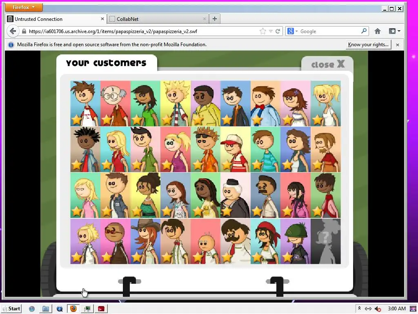Close the your customers panel
The image size is (418, 314).
click(x=328, y=64)
